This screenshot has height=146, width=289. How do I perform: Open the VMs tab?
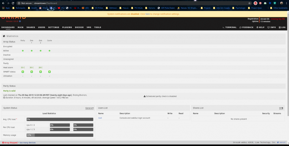pyautogui.click(x=89, y=27)
